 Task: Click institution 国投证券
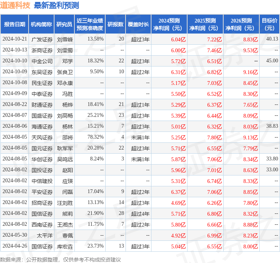pyautogui.click(x=42, y=170)
